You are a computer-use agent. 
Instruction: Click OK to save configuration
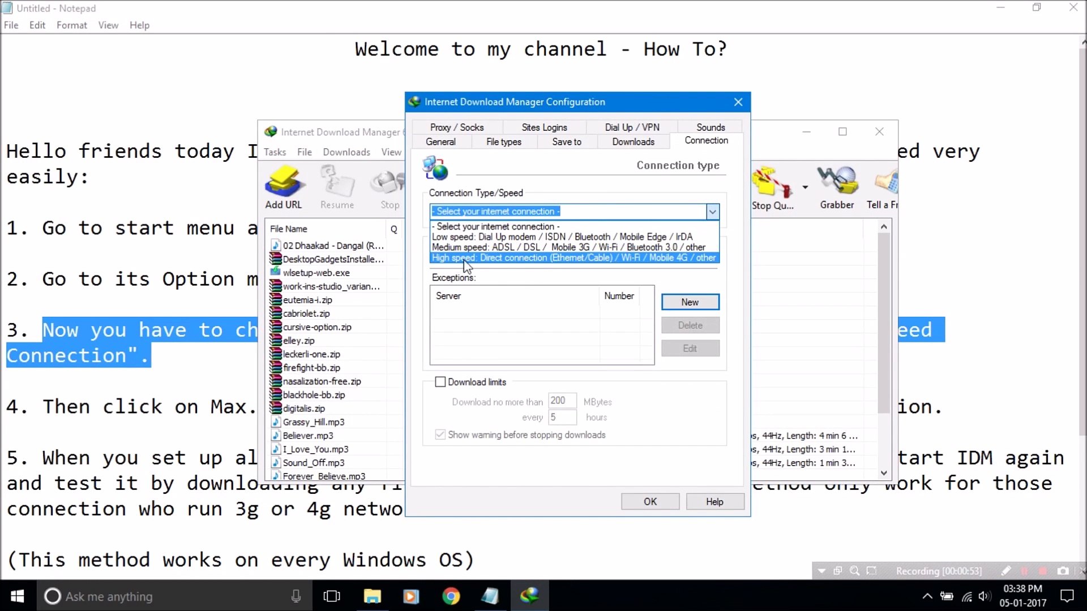pos(649,501)
